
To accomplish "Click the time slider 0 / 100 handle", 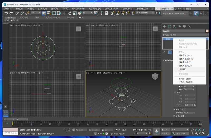I will pos(16,119).
